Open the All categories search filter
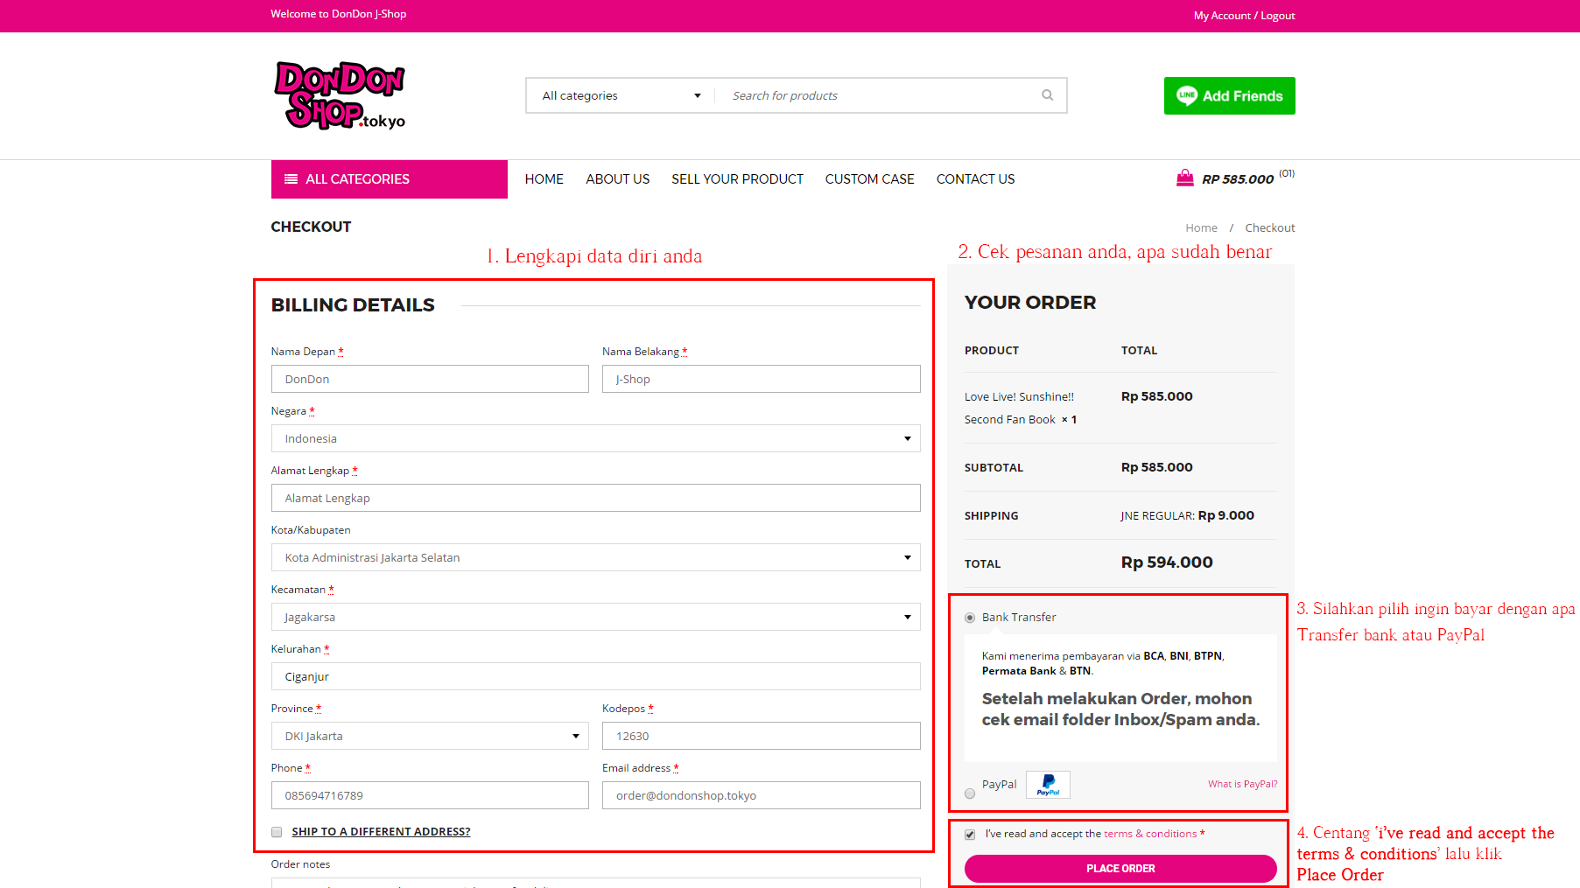Image resolution: width=1580 pixels, height=888 pixels. (621, 95)
